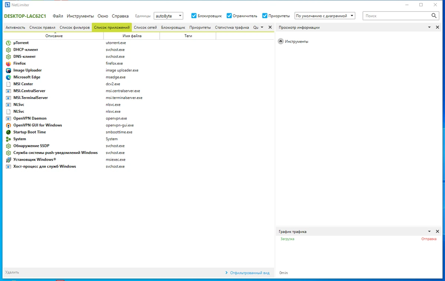
Task: Click the DHCP-клиент gear icon
Action: coord(9,50)
